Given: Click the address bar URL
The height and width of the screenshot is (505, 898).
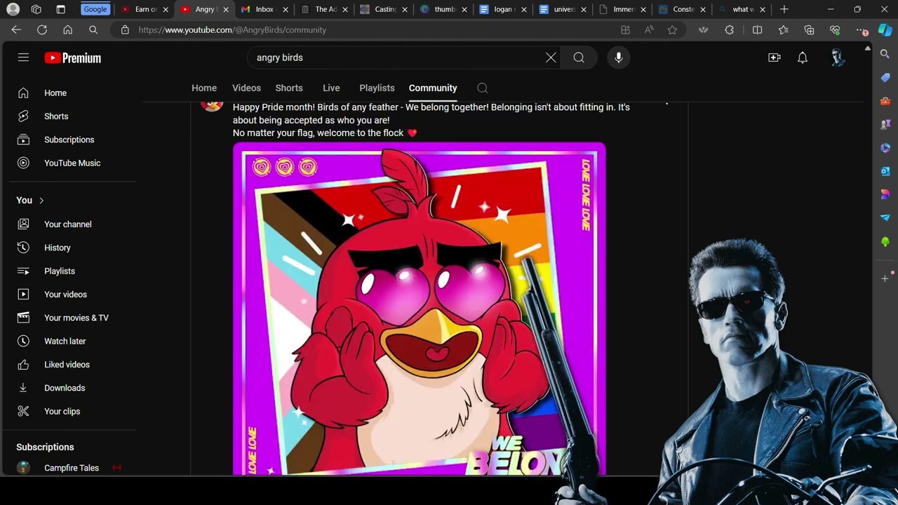Looking at the screenshot, I should [232, 30].
